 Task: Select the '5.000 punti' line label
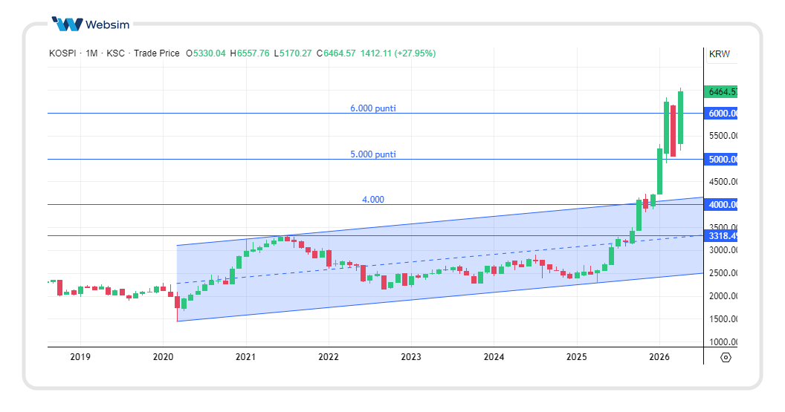click(x=373, y=154)
